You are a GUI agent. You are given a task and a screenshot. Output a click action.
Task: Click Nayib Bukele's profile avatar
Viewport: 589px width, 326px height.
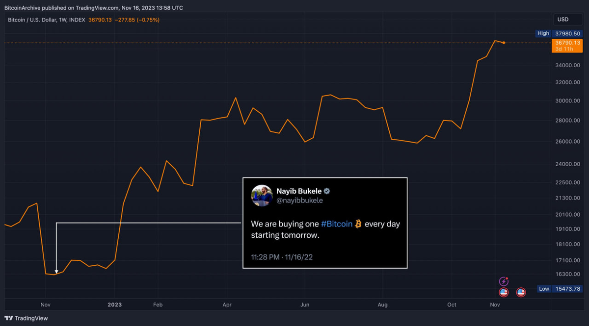coord(262,196)
